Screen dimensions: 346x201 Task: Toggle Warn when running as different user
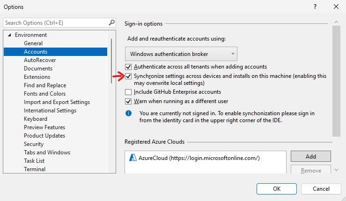pyautogui.click(x=128, y=101)
